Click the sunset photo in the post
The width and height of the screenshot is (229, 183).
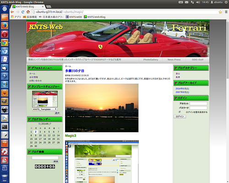click(x=102, y=108)
